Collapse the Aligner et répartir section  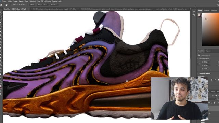198,73
